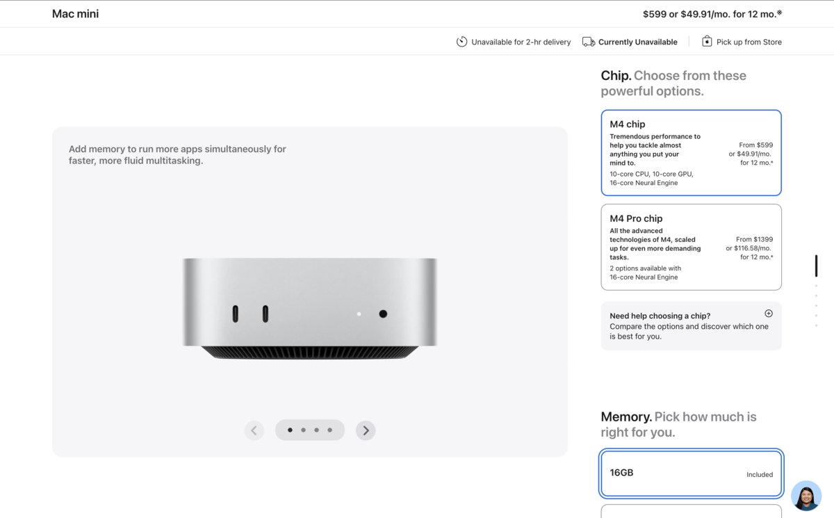Click 'Included' label in 16GB option

[760, 475]
